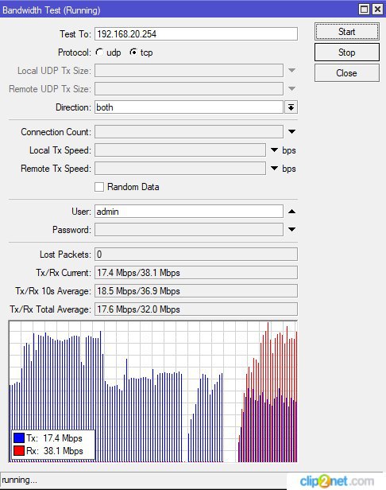
Task: Click the bps unit beside Remote Tx Speed
Action: click(289, 169)
